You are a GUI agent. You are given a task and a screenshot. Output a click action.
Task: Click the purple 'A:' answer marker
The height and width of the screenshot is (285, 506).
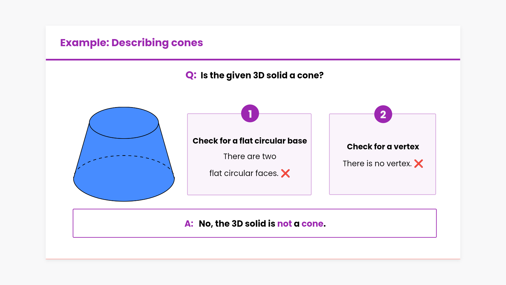click(x=189, y=224)
